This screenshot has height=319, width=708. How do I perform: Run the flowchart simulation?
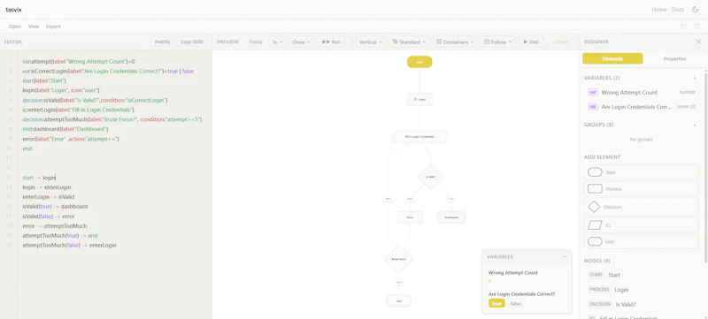(331, 42)
